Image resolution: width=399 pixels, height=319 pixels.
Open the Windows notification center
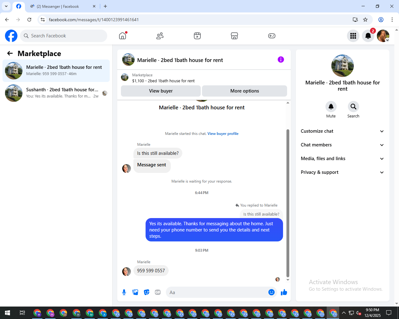pos(389,313)
